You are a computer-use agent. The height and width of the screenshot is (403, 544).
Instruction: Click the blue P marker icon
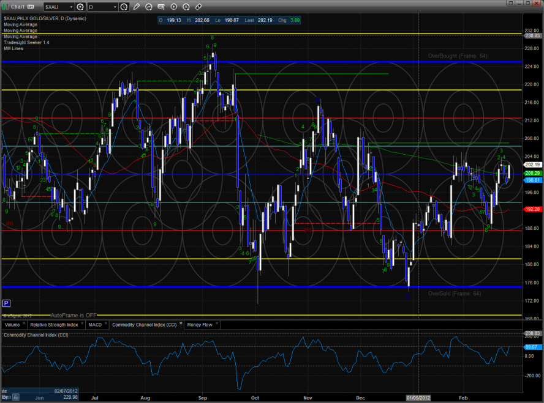[x=6, y=303]
